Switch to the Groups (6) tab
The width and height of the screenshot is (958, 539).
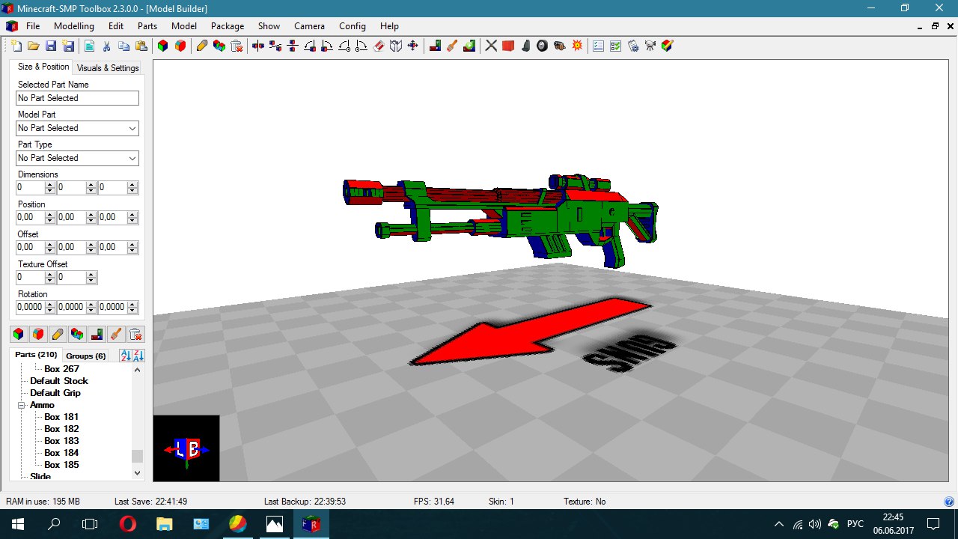click(86, 356)
